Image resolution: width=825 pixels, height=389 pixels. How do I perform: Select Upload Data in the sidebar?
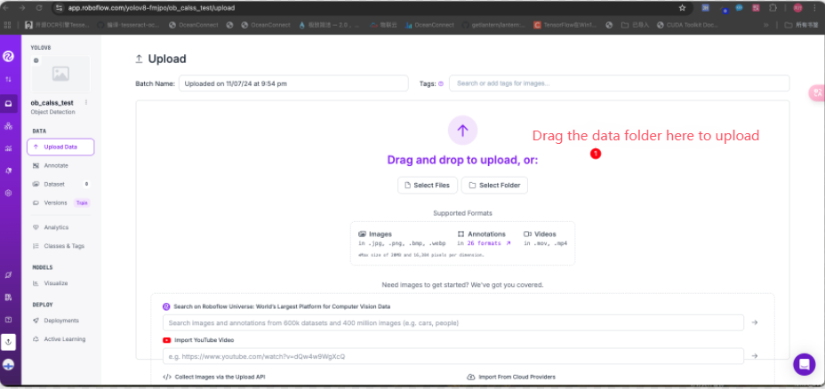pos(60,147)
